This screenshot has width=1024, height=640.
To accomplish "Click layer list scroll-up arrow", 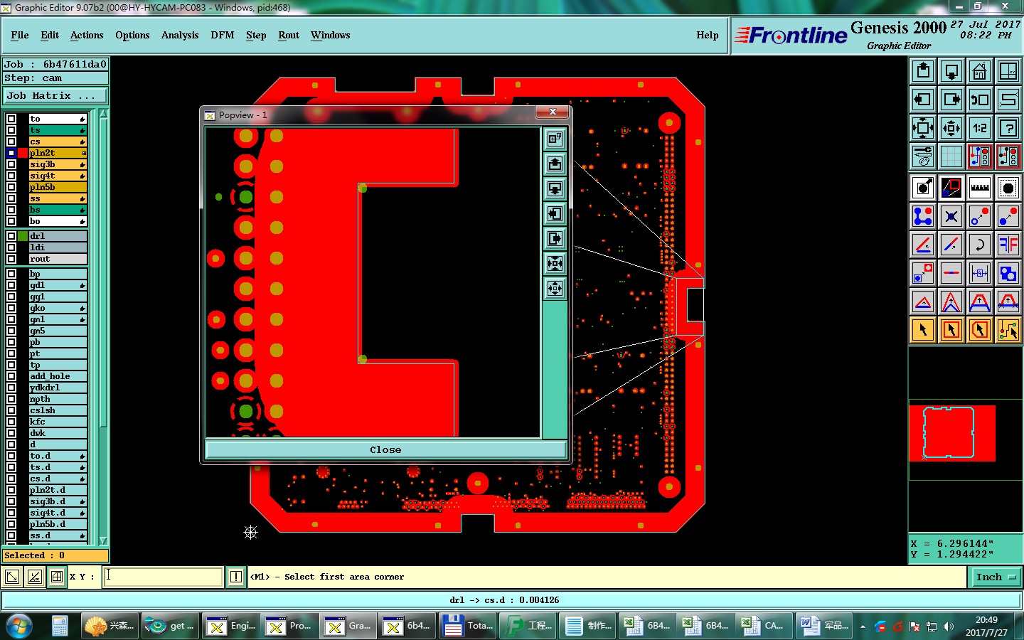I will 103,114.
